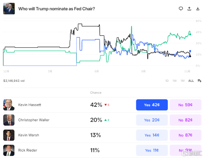Buy Yes 14¢ for Kevin Warsh
This screenshot has height=158, width=204.
tap(152, 135)
